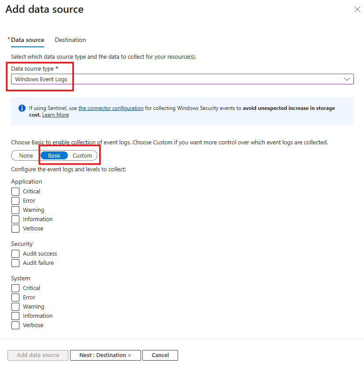Enable Audit failure under Security
The image size is (364, 369).
[x=15, y=263]
